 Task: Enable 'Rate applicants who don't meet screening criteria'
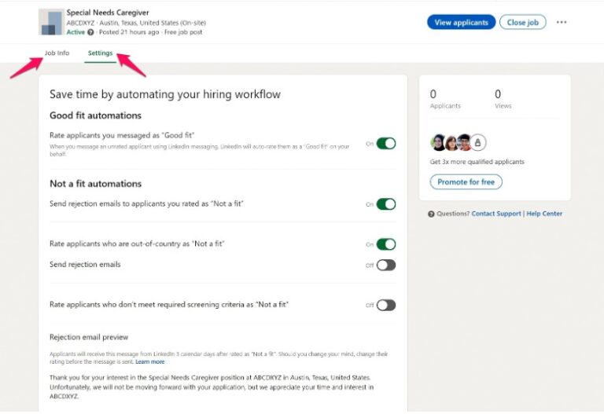[385, 305]
